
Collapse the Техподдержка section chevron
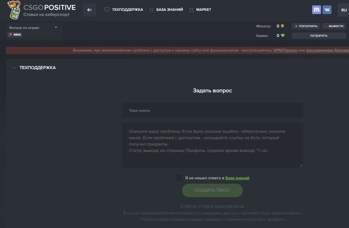pos(14,68)
